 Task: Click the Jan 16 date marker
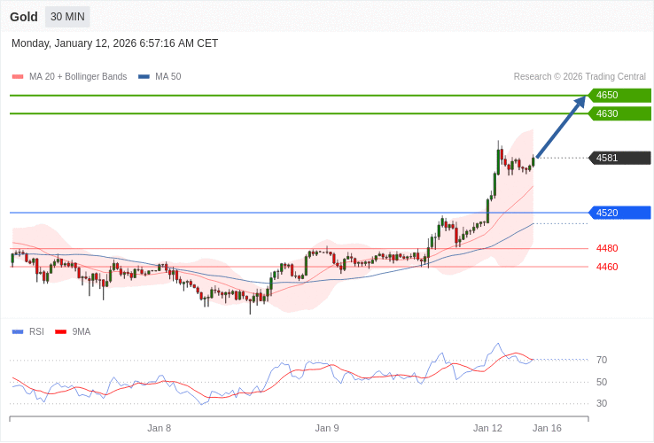point(547,428)
